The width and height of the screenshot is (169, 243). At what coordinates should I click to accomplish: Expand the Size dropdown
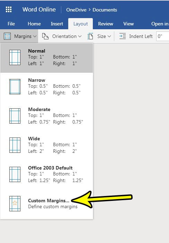(x=99, y=36)
